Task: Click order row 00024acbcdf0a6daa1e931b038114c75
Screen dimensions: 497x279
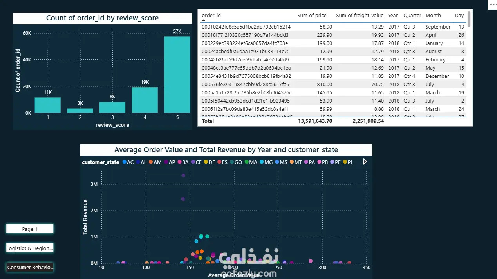Action: [333, 52]
